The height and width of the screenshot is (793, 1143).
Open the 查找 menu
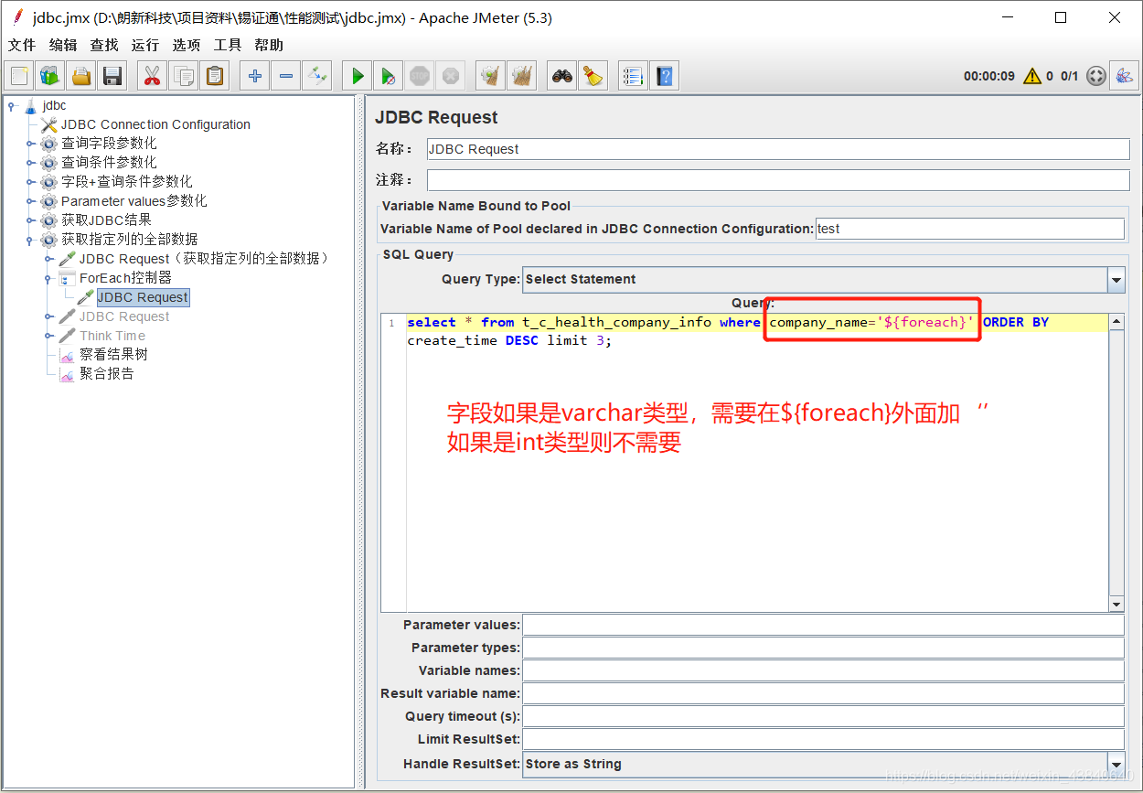coord(104,45)
